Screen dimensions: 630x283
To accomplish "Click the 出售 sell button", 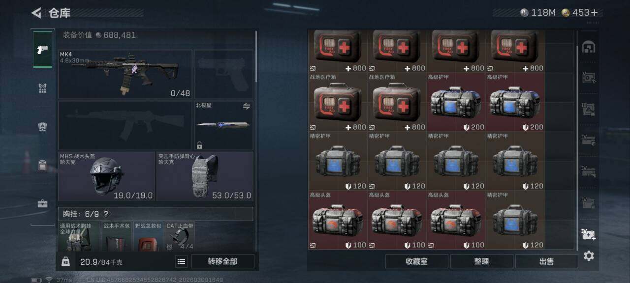I will 546,261.
